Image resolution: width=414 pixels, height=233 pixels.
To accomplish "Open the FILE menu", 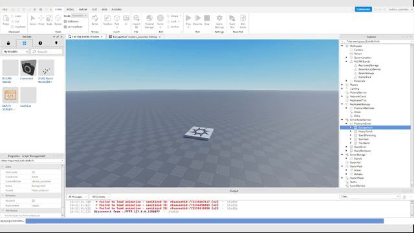I will [x=5, y=10].
